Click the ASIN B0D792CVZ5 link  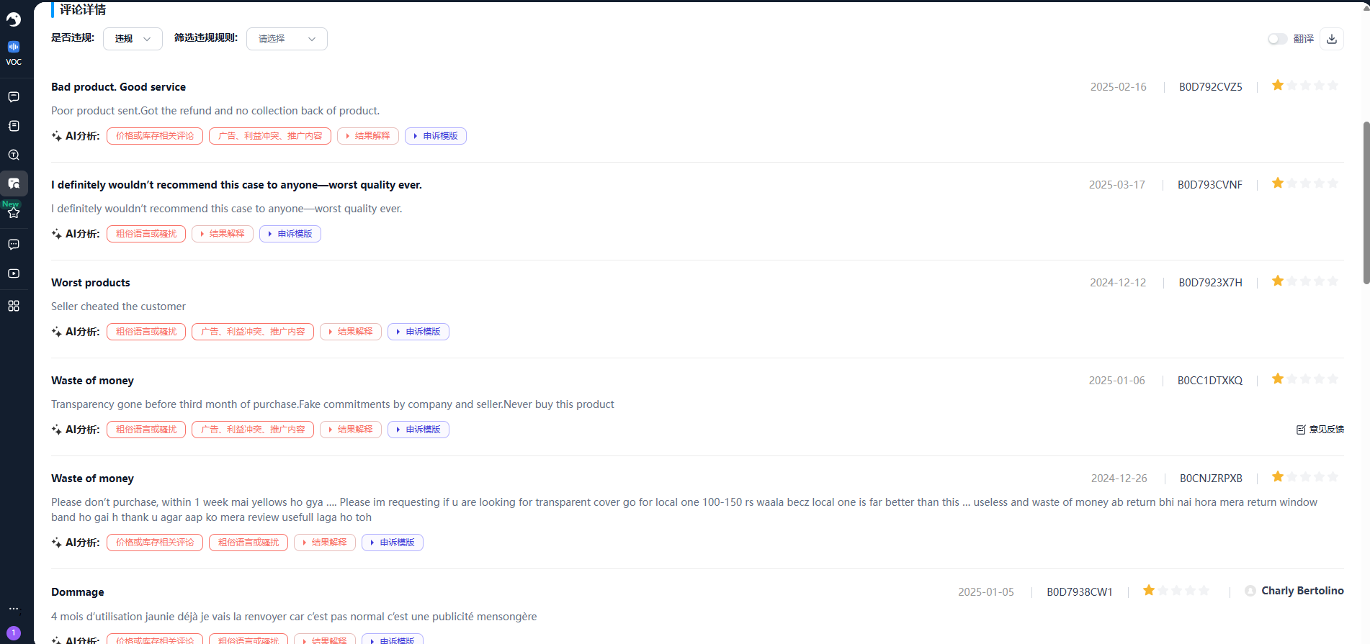coord(1210,87)
